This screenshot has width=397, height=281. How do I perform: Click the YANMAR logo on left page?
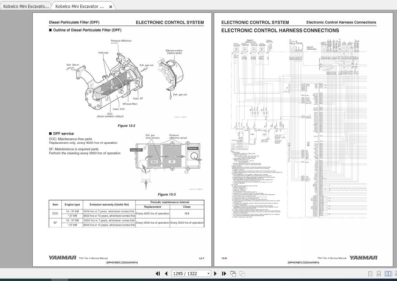click(62, 257)
